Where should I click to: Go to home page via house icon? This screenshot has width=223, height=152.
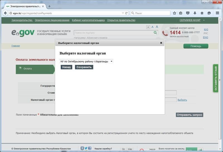coord(202,13)
